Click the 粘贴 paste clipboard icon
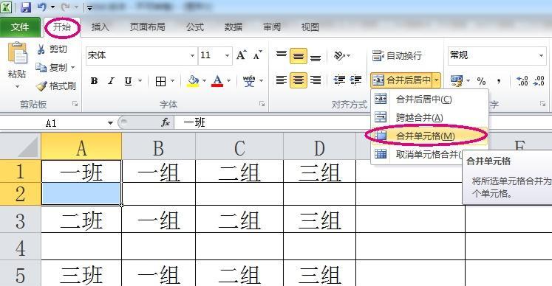 pyautogui.click(x=17, y=53)
